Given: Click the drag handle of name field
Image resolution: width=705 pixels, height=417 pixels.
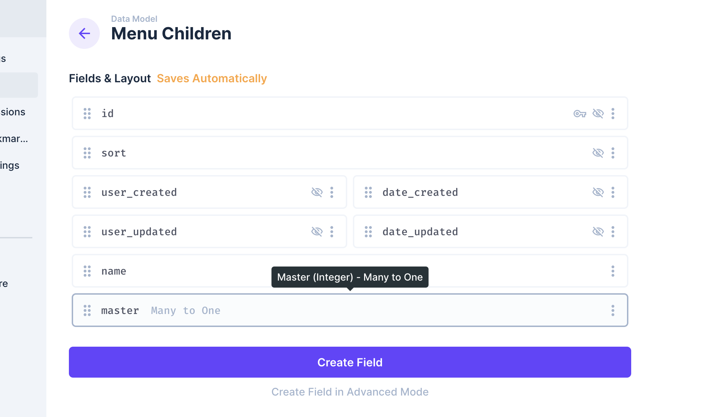Looking at the screenshot, I should click(x=87, y=271).
